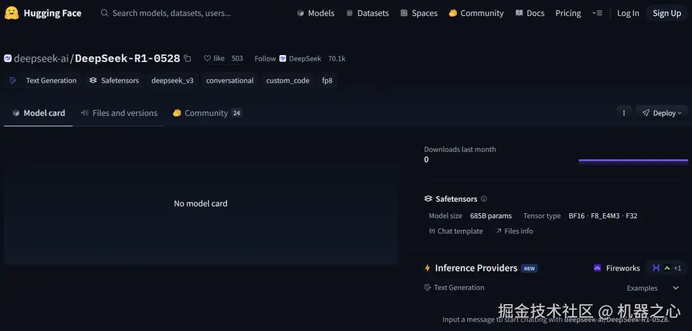Open the Community tab with 24 discussions
The width and height of the screenshot is (692, 331).
click(x=208, y=113)
